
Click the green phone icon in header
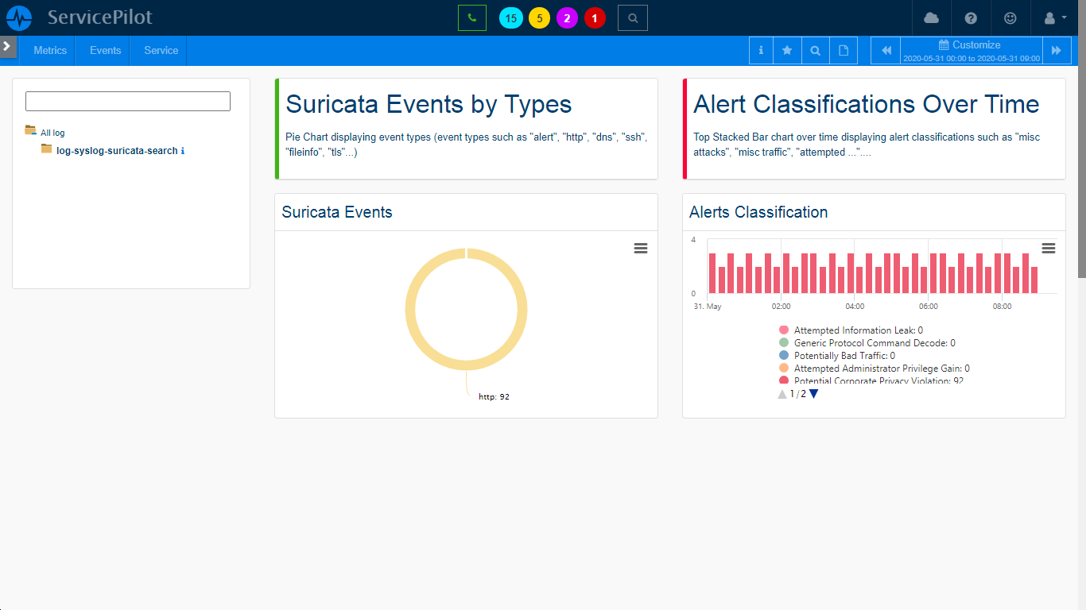coord(471,17)
